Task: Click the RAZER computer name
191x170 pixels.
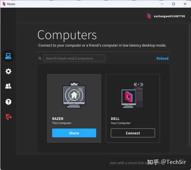Action: (58, 119)
